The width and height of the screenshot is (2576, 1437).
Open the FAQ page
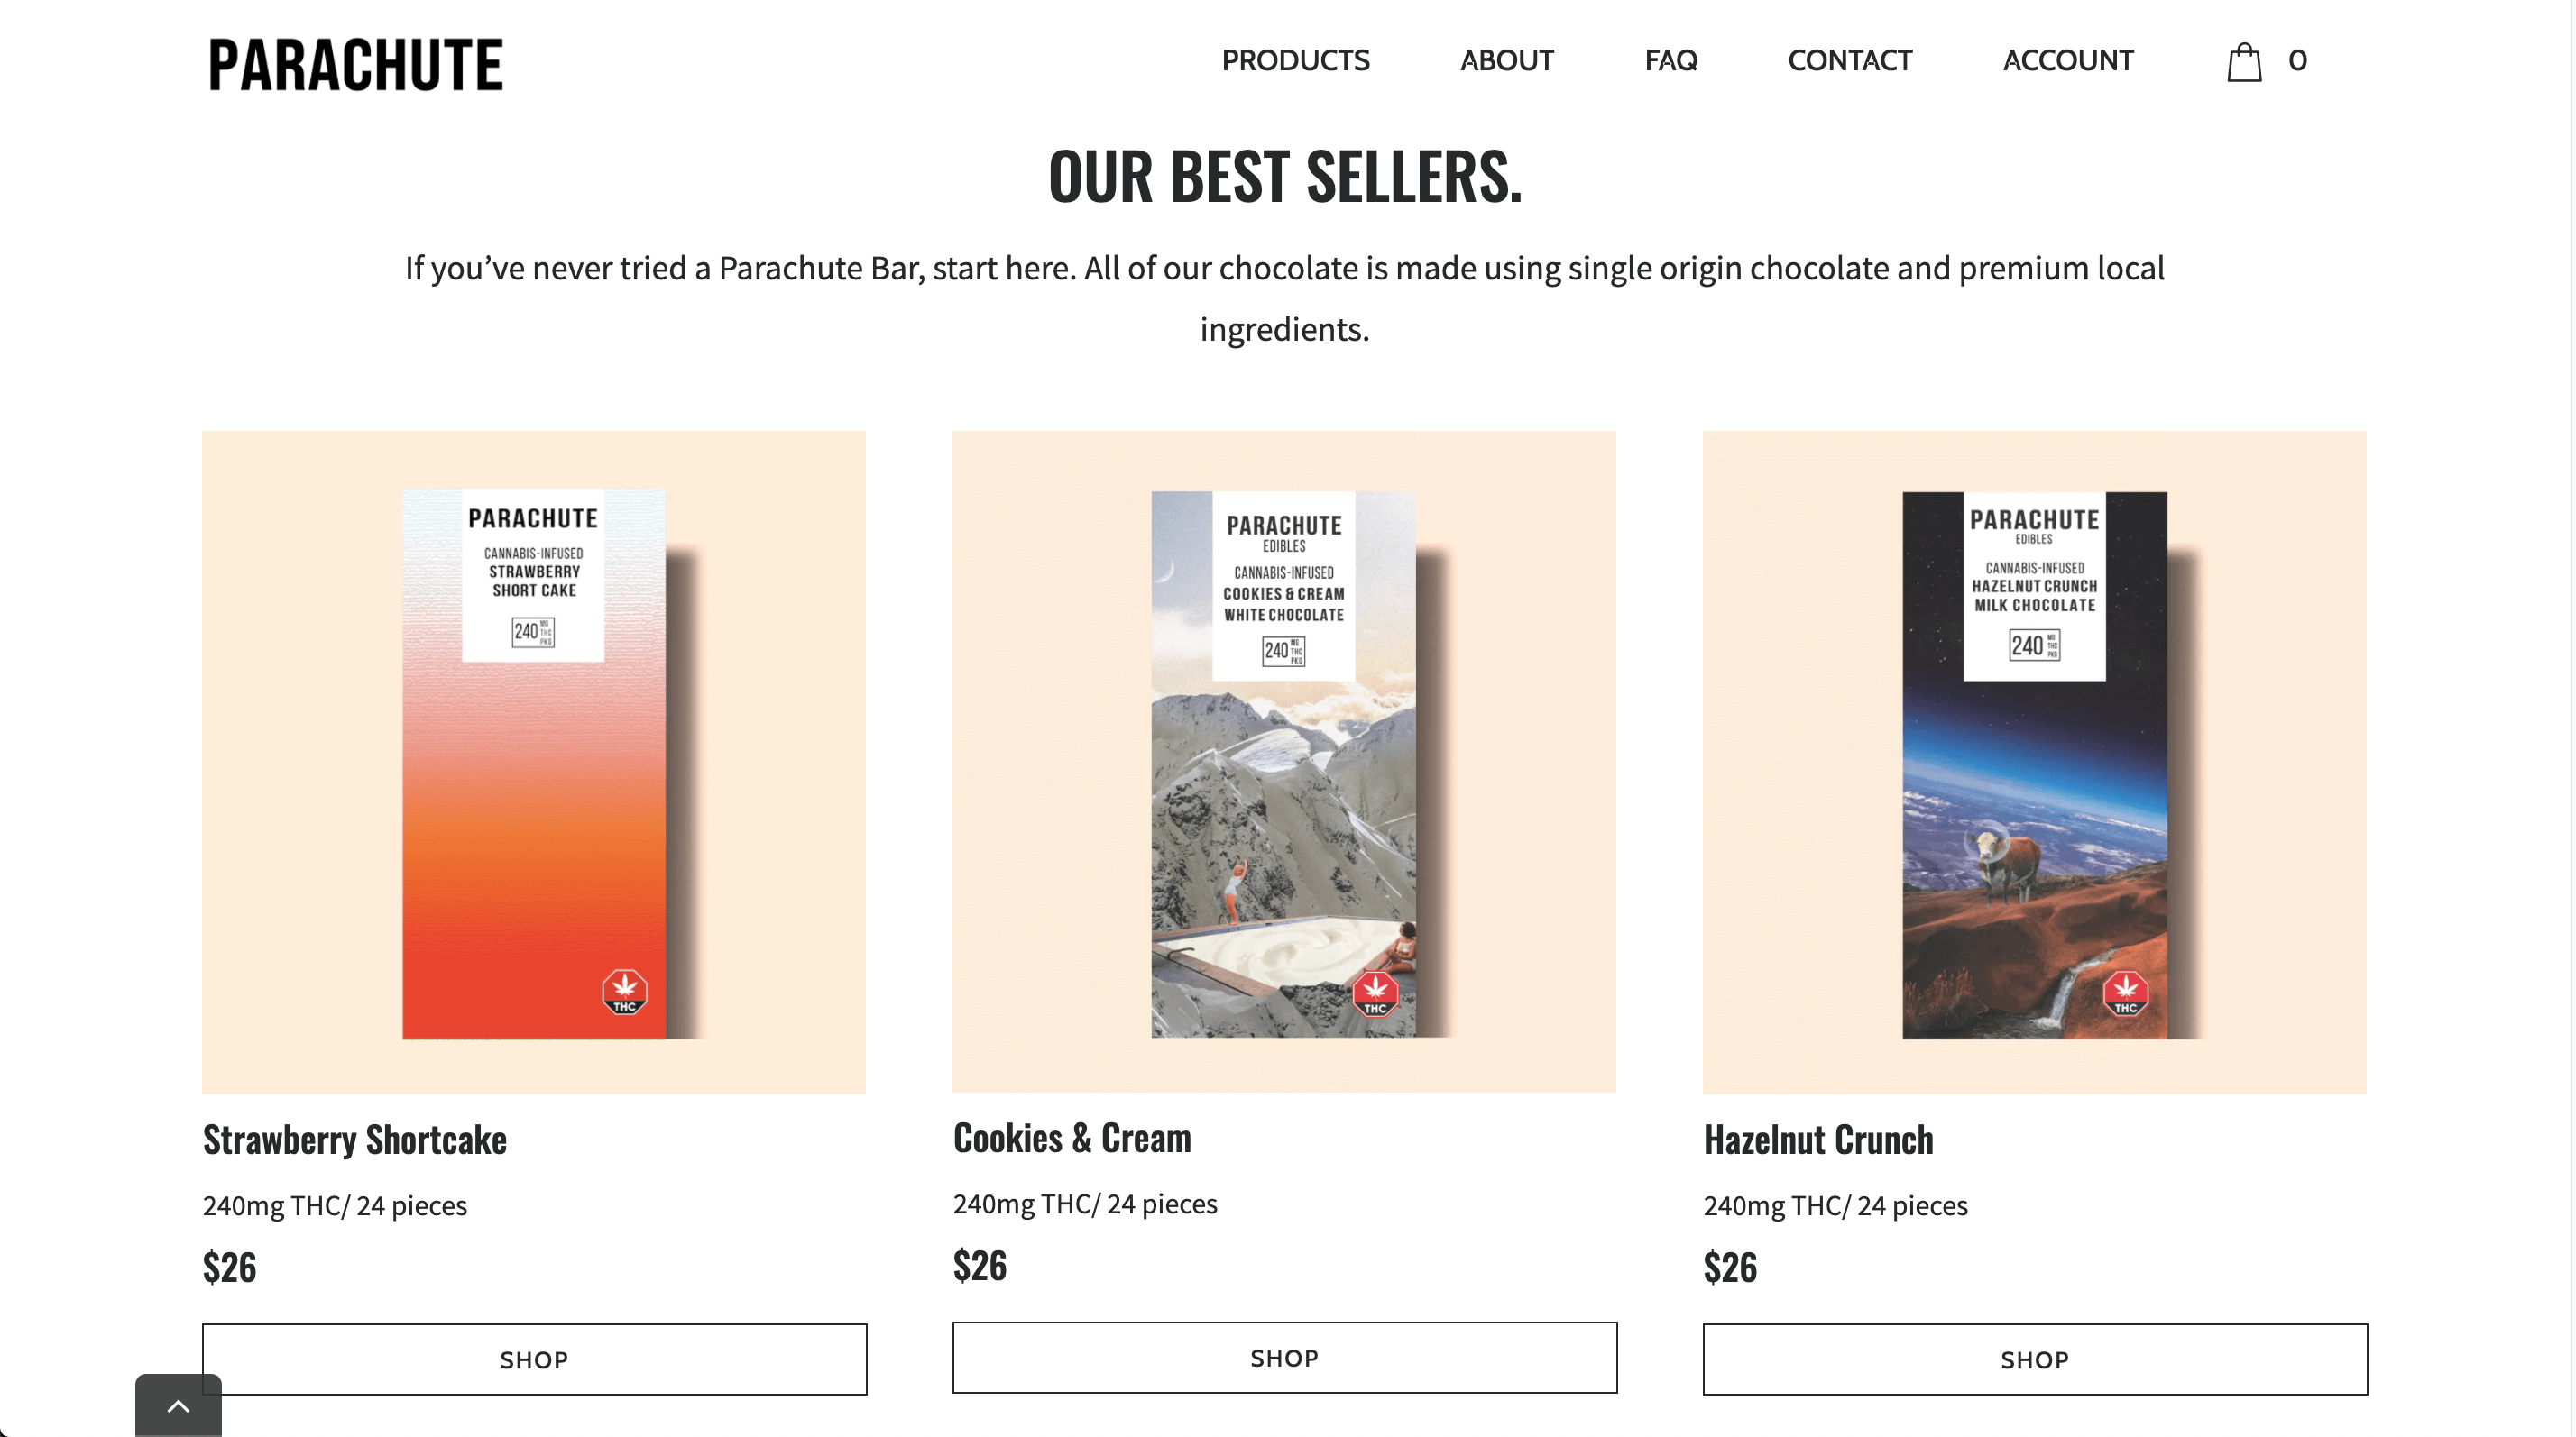[x=1670, y=61]
